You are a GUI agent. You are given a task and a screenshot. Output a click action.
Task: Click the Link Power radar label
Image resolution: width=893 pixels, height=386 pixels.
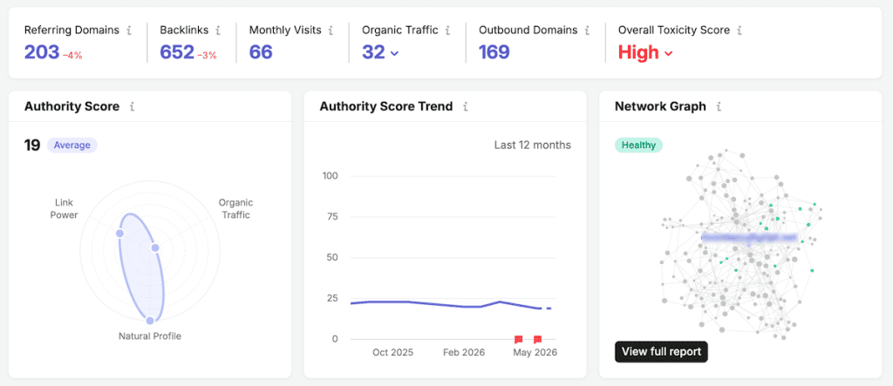[64, 209]
